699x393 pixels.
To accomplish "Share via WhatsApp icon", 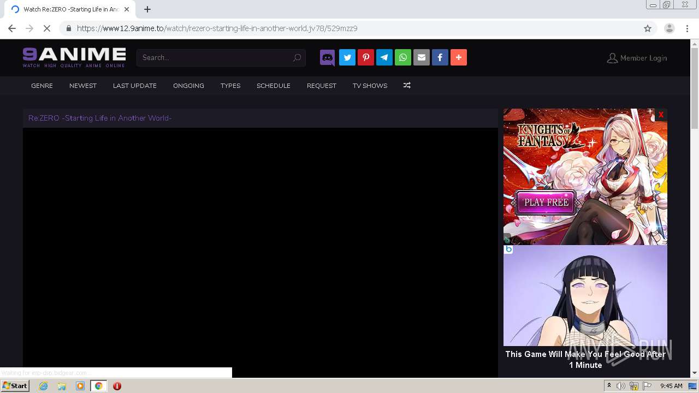I will click(x=403, y=57).
